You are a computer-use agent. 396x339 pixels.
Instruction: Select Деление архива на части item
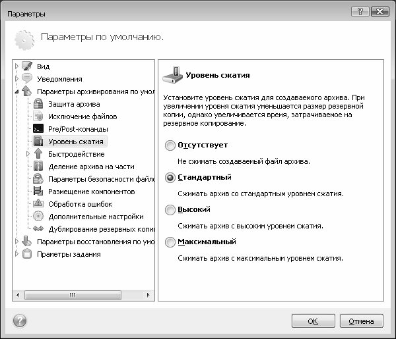point(91,167)
